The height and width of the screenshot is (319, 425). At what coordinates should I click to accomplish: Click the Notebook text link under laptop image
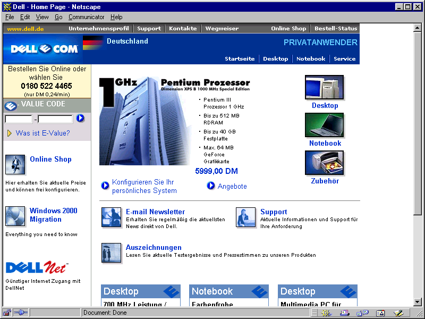click(325, 143)
